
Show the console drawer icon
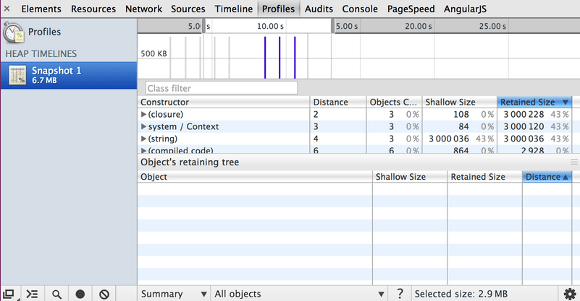(32, 294)
